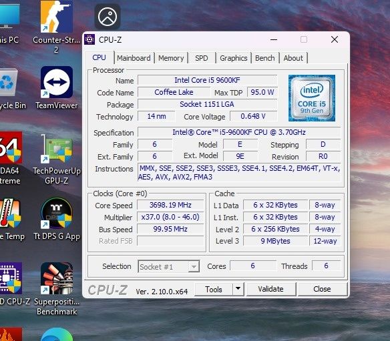Expand the Tools dropdown arrow
Viewport: 390px width, 341px height.
(x=238, y=289)
